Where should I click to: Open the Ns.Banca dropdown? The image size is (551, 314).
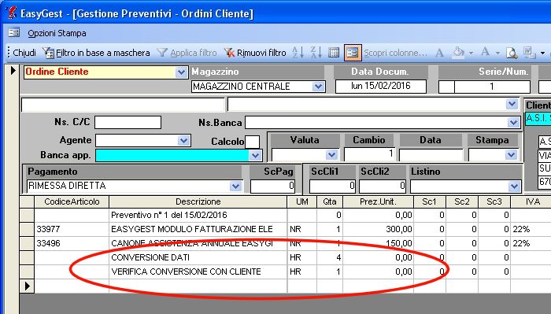tap(513, 123)
